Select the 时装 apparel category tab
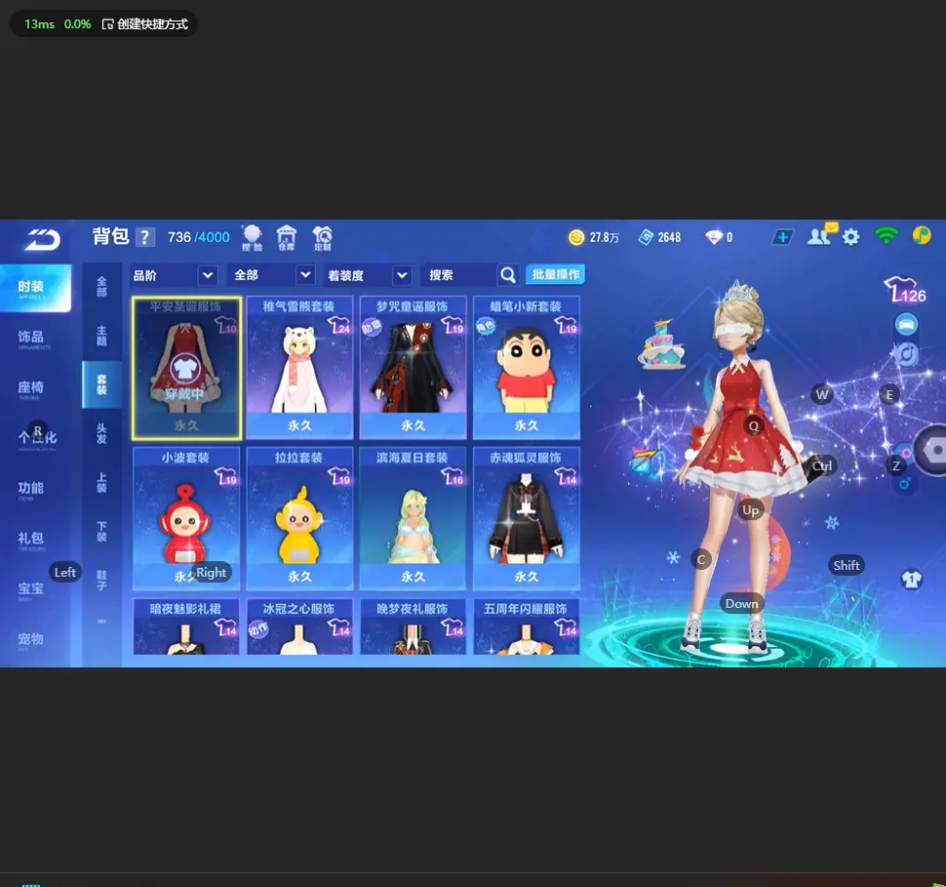The image size is (946, 887). [x=34, y=288]
